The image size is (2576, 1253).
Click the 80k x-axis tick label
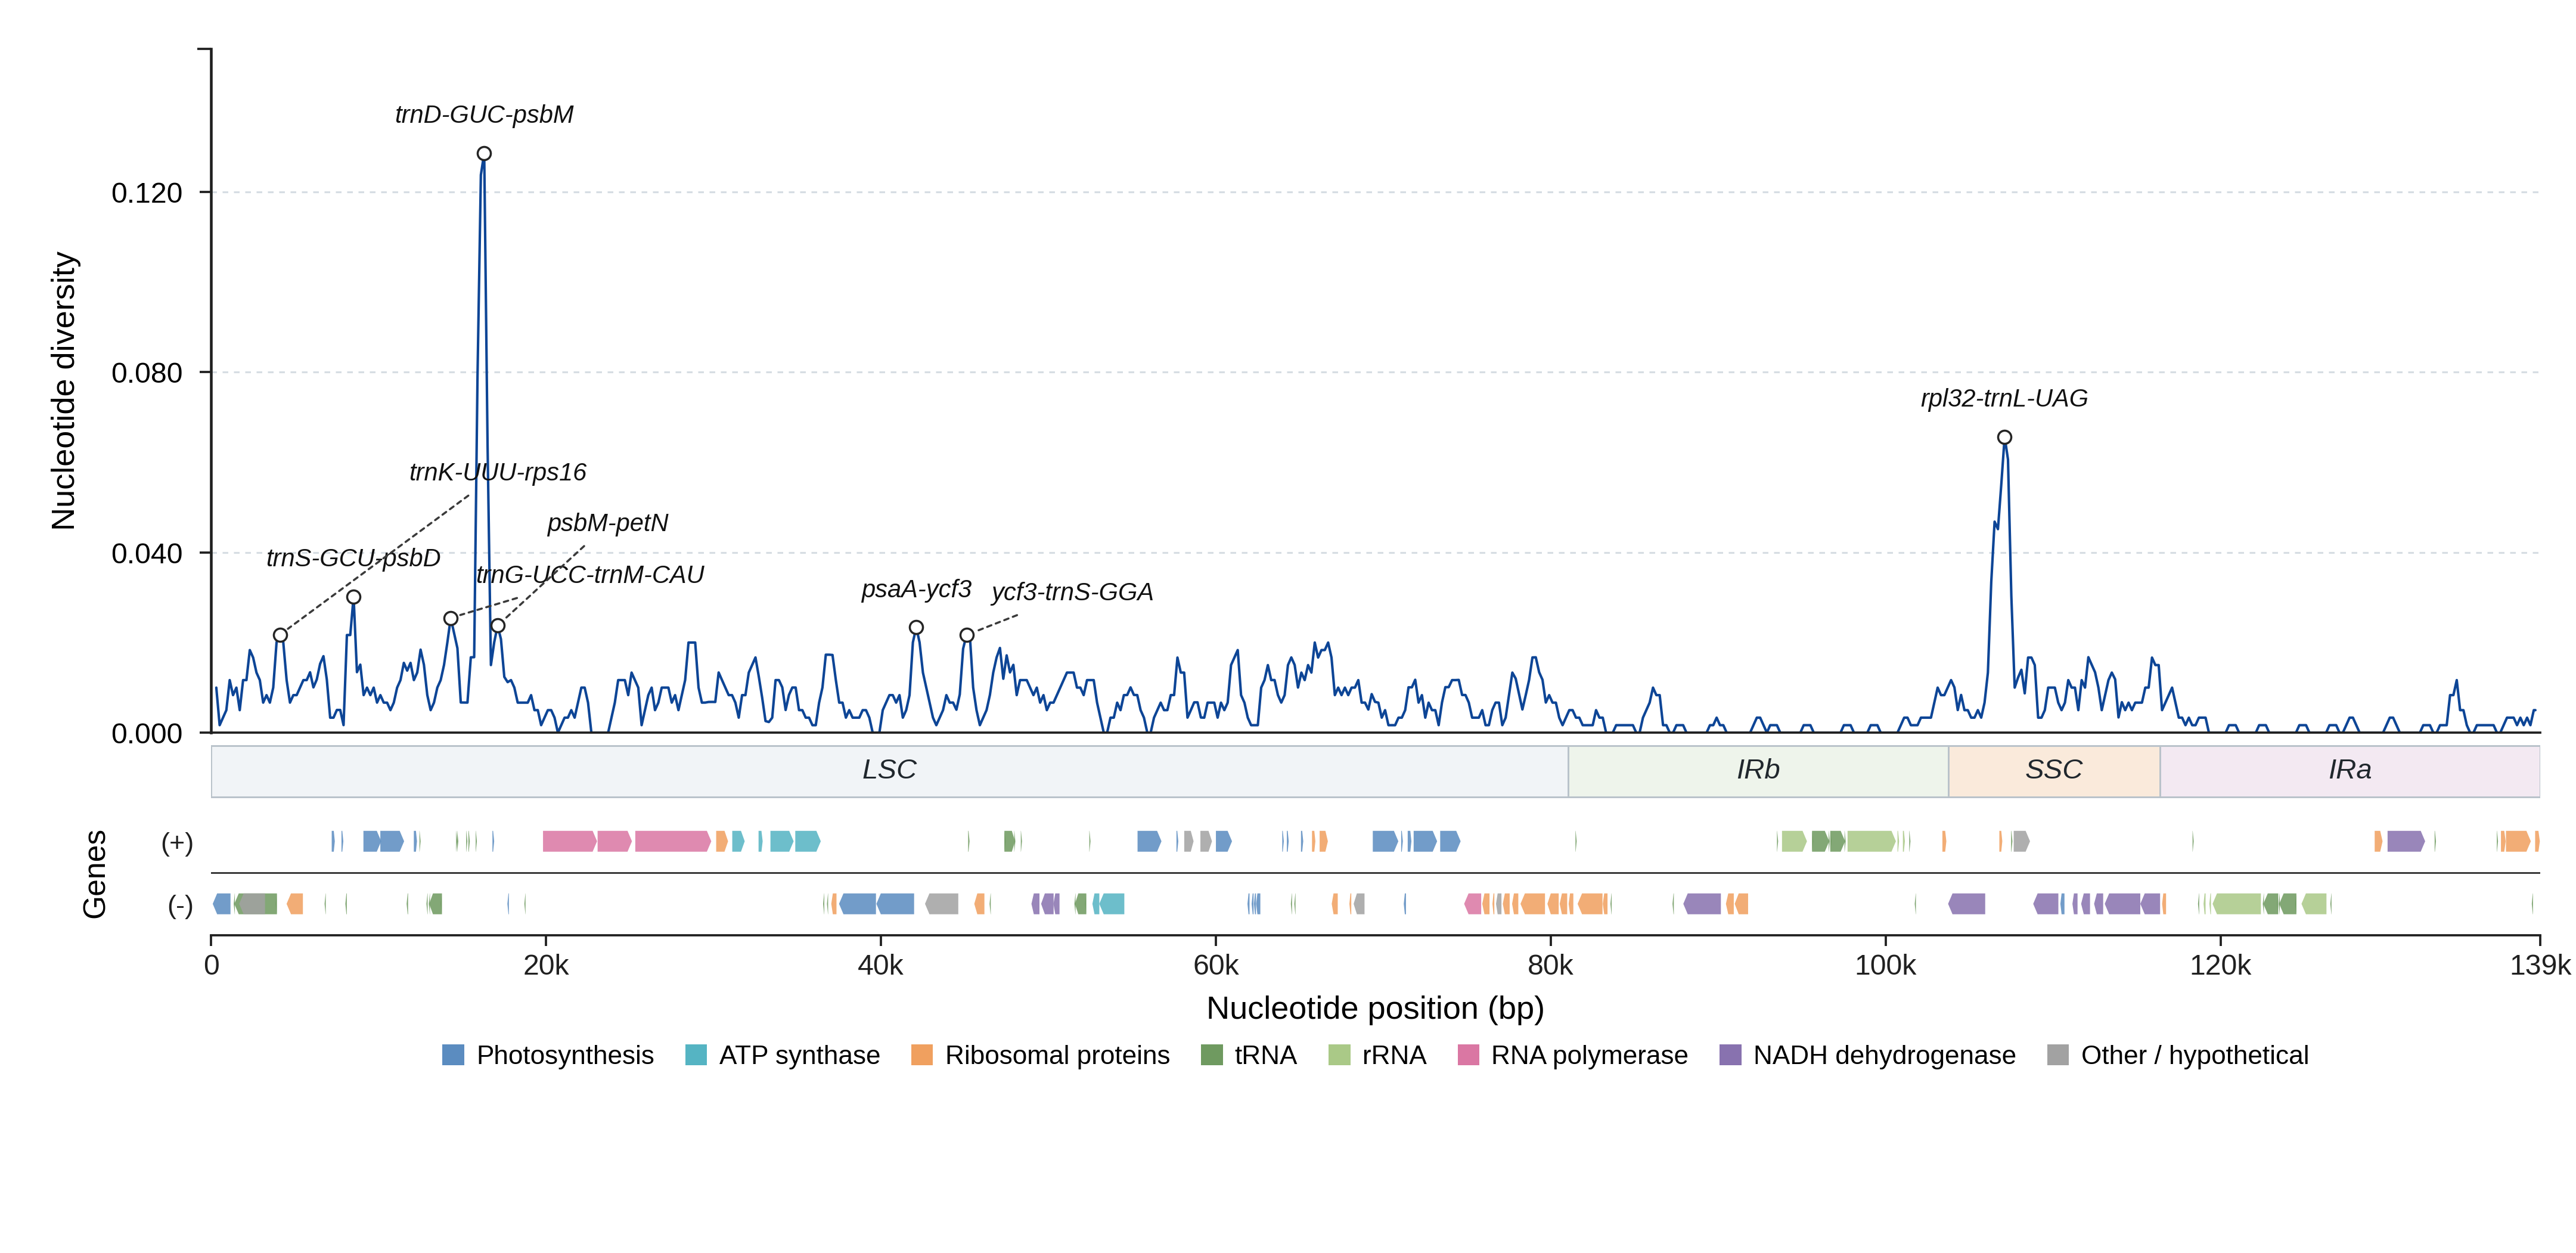[x=1550, y=965]
